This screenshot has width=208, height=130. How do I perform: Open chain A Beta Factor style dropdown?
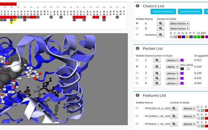pyautogui.click(x=179, y=23)
